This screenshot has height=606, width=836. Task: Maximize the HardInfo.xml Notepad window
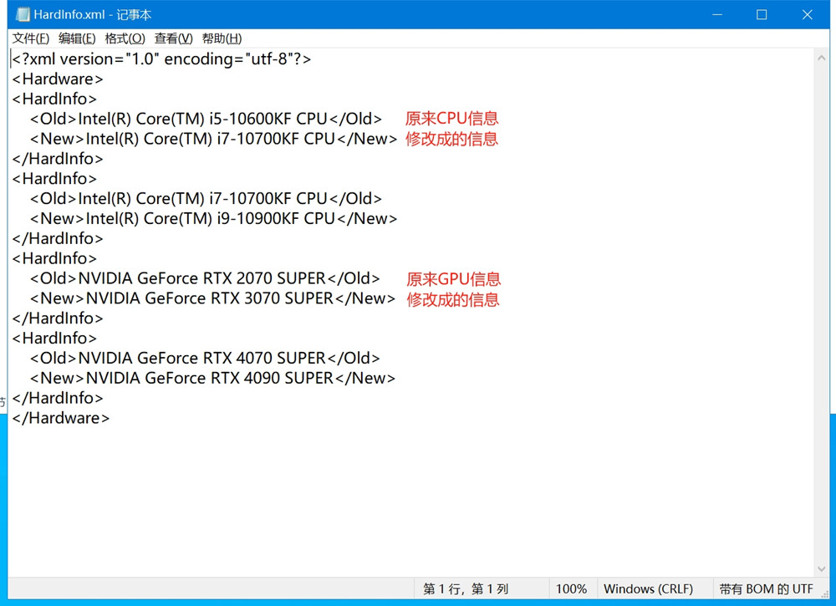[x=762, y=14]
